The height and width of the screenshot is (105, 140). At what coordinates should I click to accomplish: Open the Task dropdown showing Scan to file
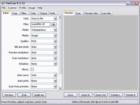[x=44, y=19]
